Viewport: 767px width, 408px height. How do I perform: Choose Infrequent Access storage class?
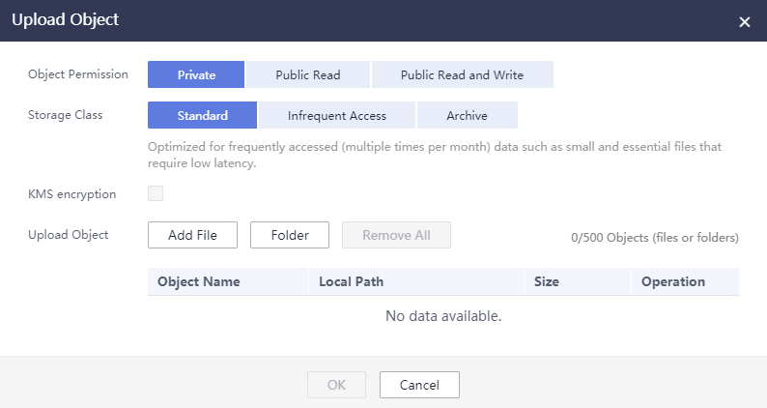click(336, 115)
